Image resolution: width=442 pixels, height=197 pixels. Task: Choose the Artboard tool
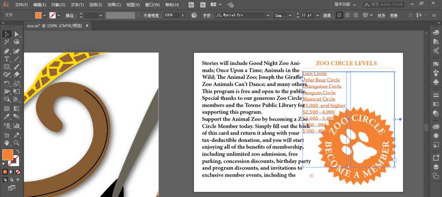pos(7,135)
